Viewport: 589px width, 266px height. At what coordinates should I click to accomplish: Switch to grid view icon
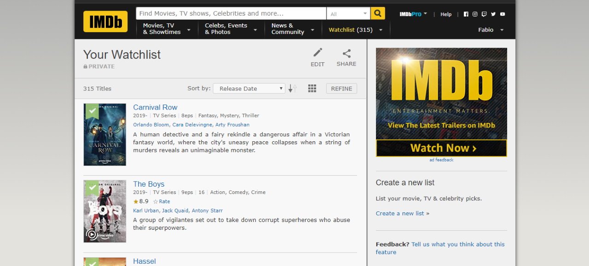click(x=312, y=89)
